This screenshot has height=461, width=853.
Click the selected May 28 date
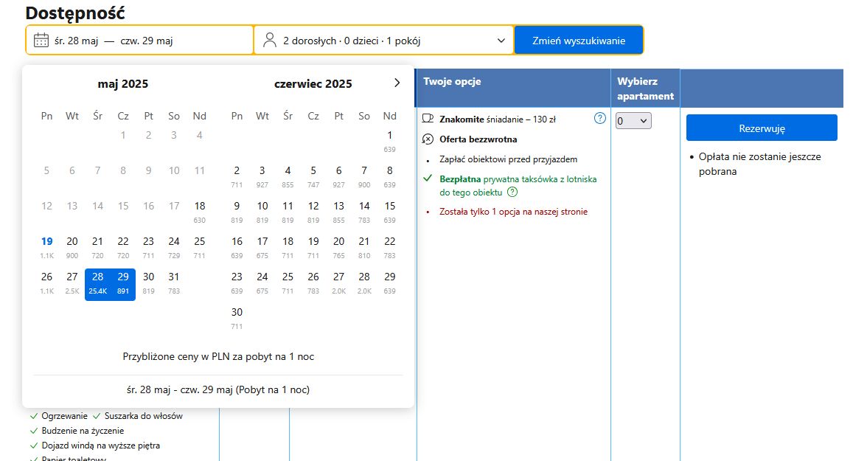tap(97, 280)
